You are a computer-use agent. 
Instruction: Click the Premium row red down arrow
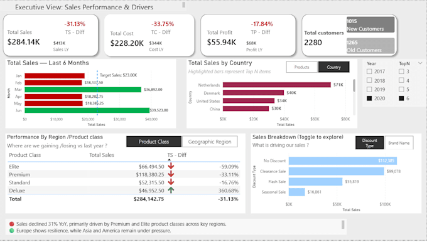[171, 174]
